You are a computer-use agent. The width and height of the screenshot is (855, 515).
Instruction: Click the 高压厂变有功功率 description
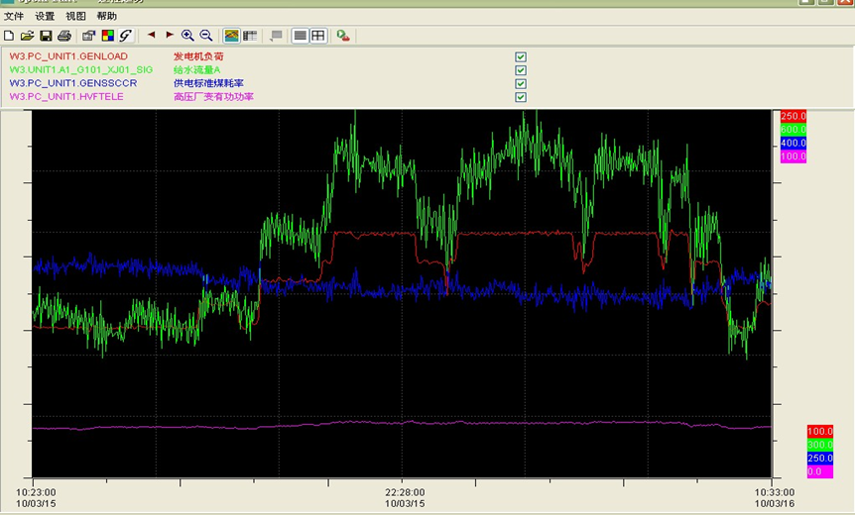(214, 96)
